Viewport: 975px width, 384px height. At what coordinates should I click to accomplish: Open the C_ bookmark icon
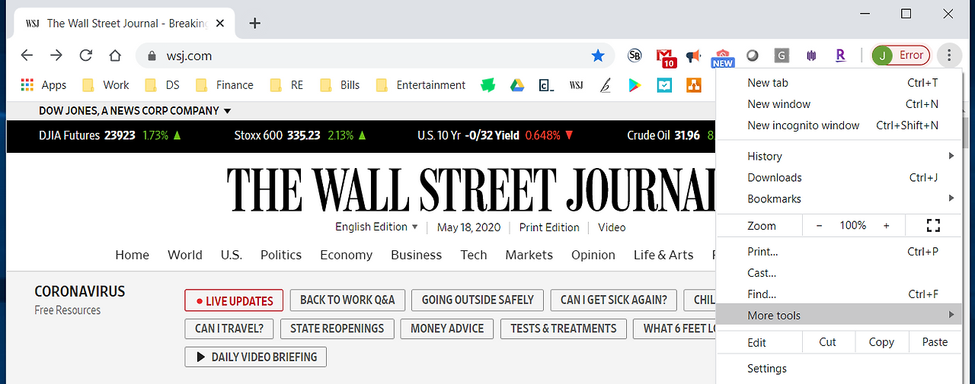(x=546, y=85)
